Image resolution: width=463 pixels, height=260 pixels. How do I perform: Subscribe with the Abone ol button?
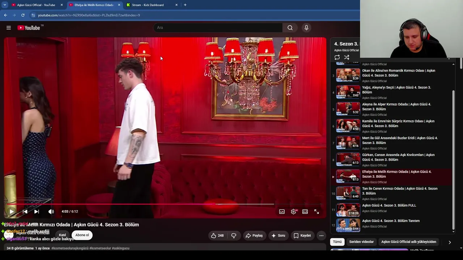pos(82,235)
